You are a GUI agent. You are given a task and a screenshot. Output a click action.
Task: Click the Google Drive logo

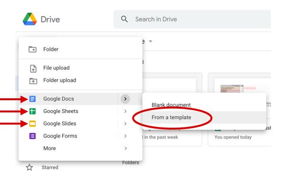(x=30, y=19)
